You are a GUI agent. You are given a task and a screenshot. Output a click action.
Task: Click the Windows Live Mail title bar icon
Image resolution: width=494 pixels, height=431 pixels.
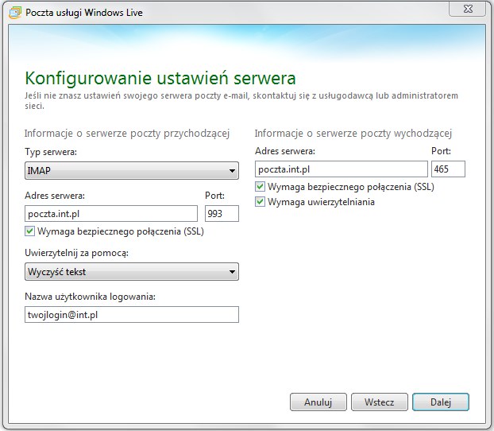(15, 13)
